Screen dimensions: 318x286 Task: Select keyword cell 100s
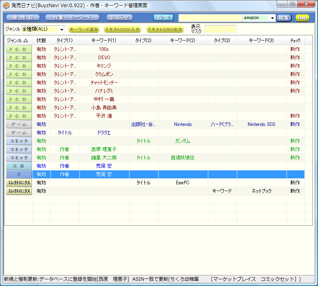[104, 49]
